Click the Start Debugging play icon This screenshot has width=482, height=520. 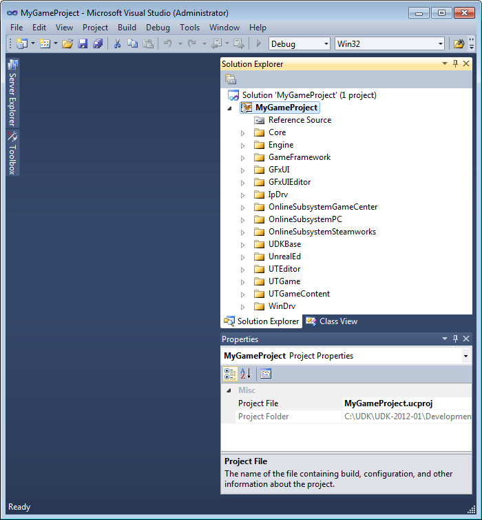point(259,43)
